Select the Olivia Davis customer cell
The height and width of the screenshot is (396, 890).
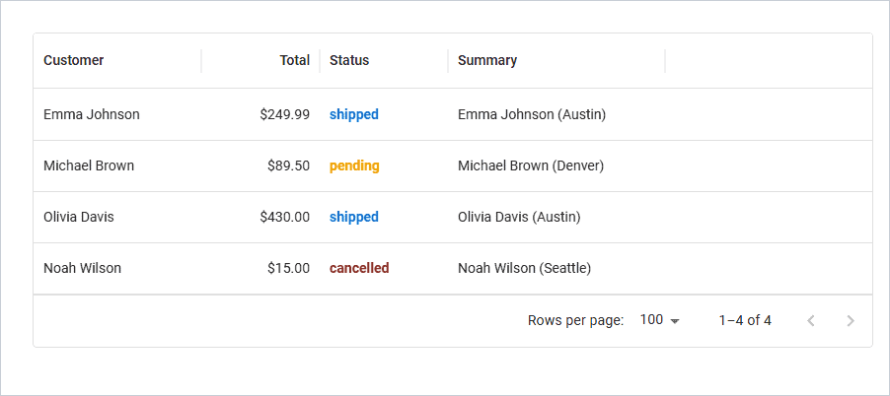click(x=117, y=217)
